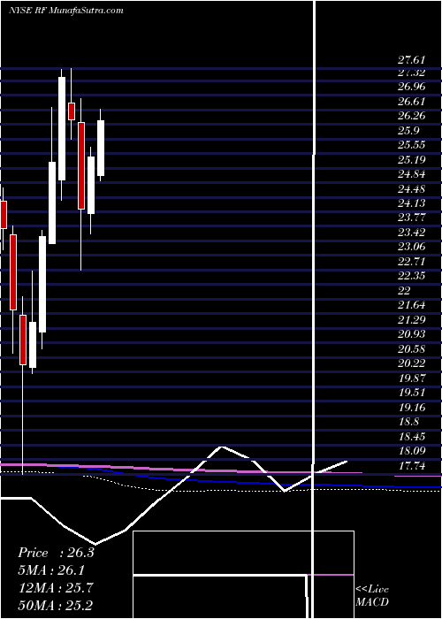Click the <<Live MACD label
The width and height of the screenshot is (442, 619).
click(x=372, y=595)
